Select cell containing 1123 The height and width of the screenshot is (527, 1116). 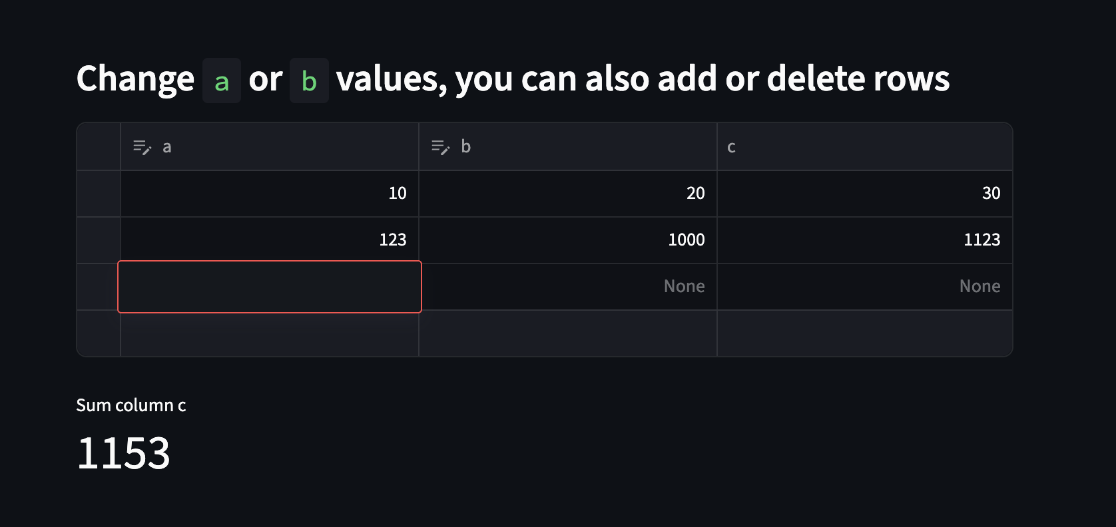[x=865, y=240]
